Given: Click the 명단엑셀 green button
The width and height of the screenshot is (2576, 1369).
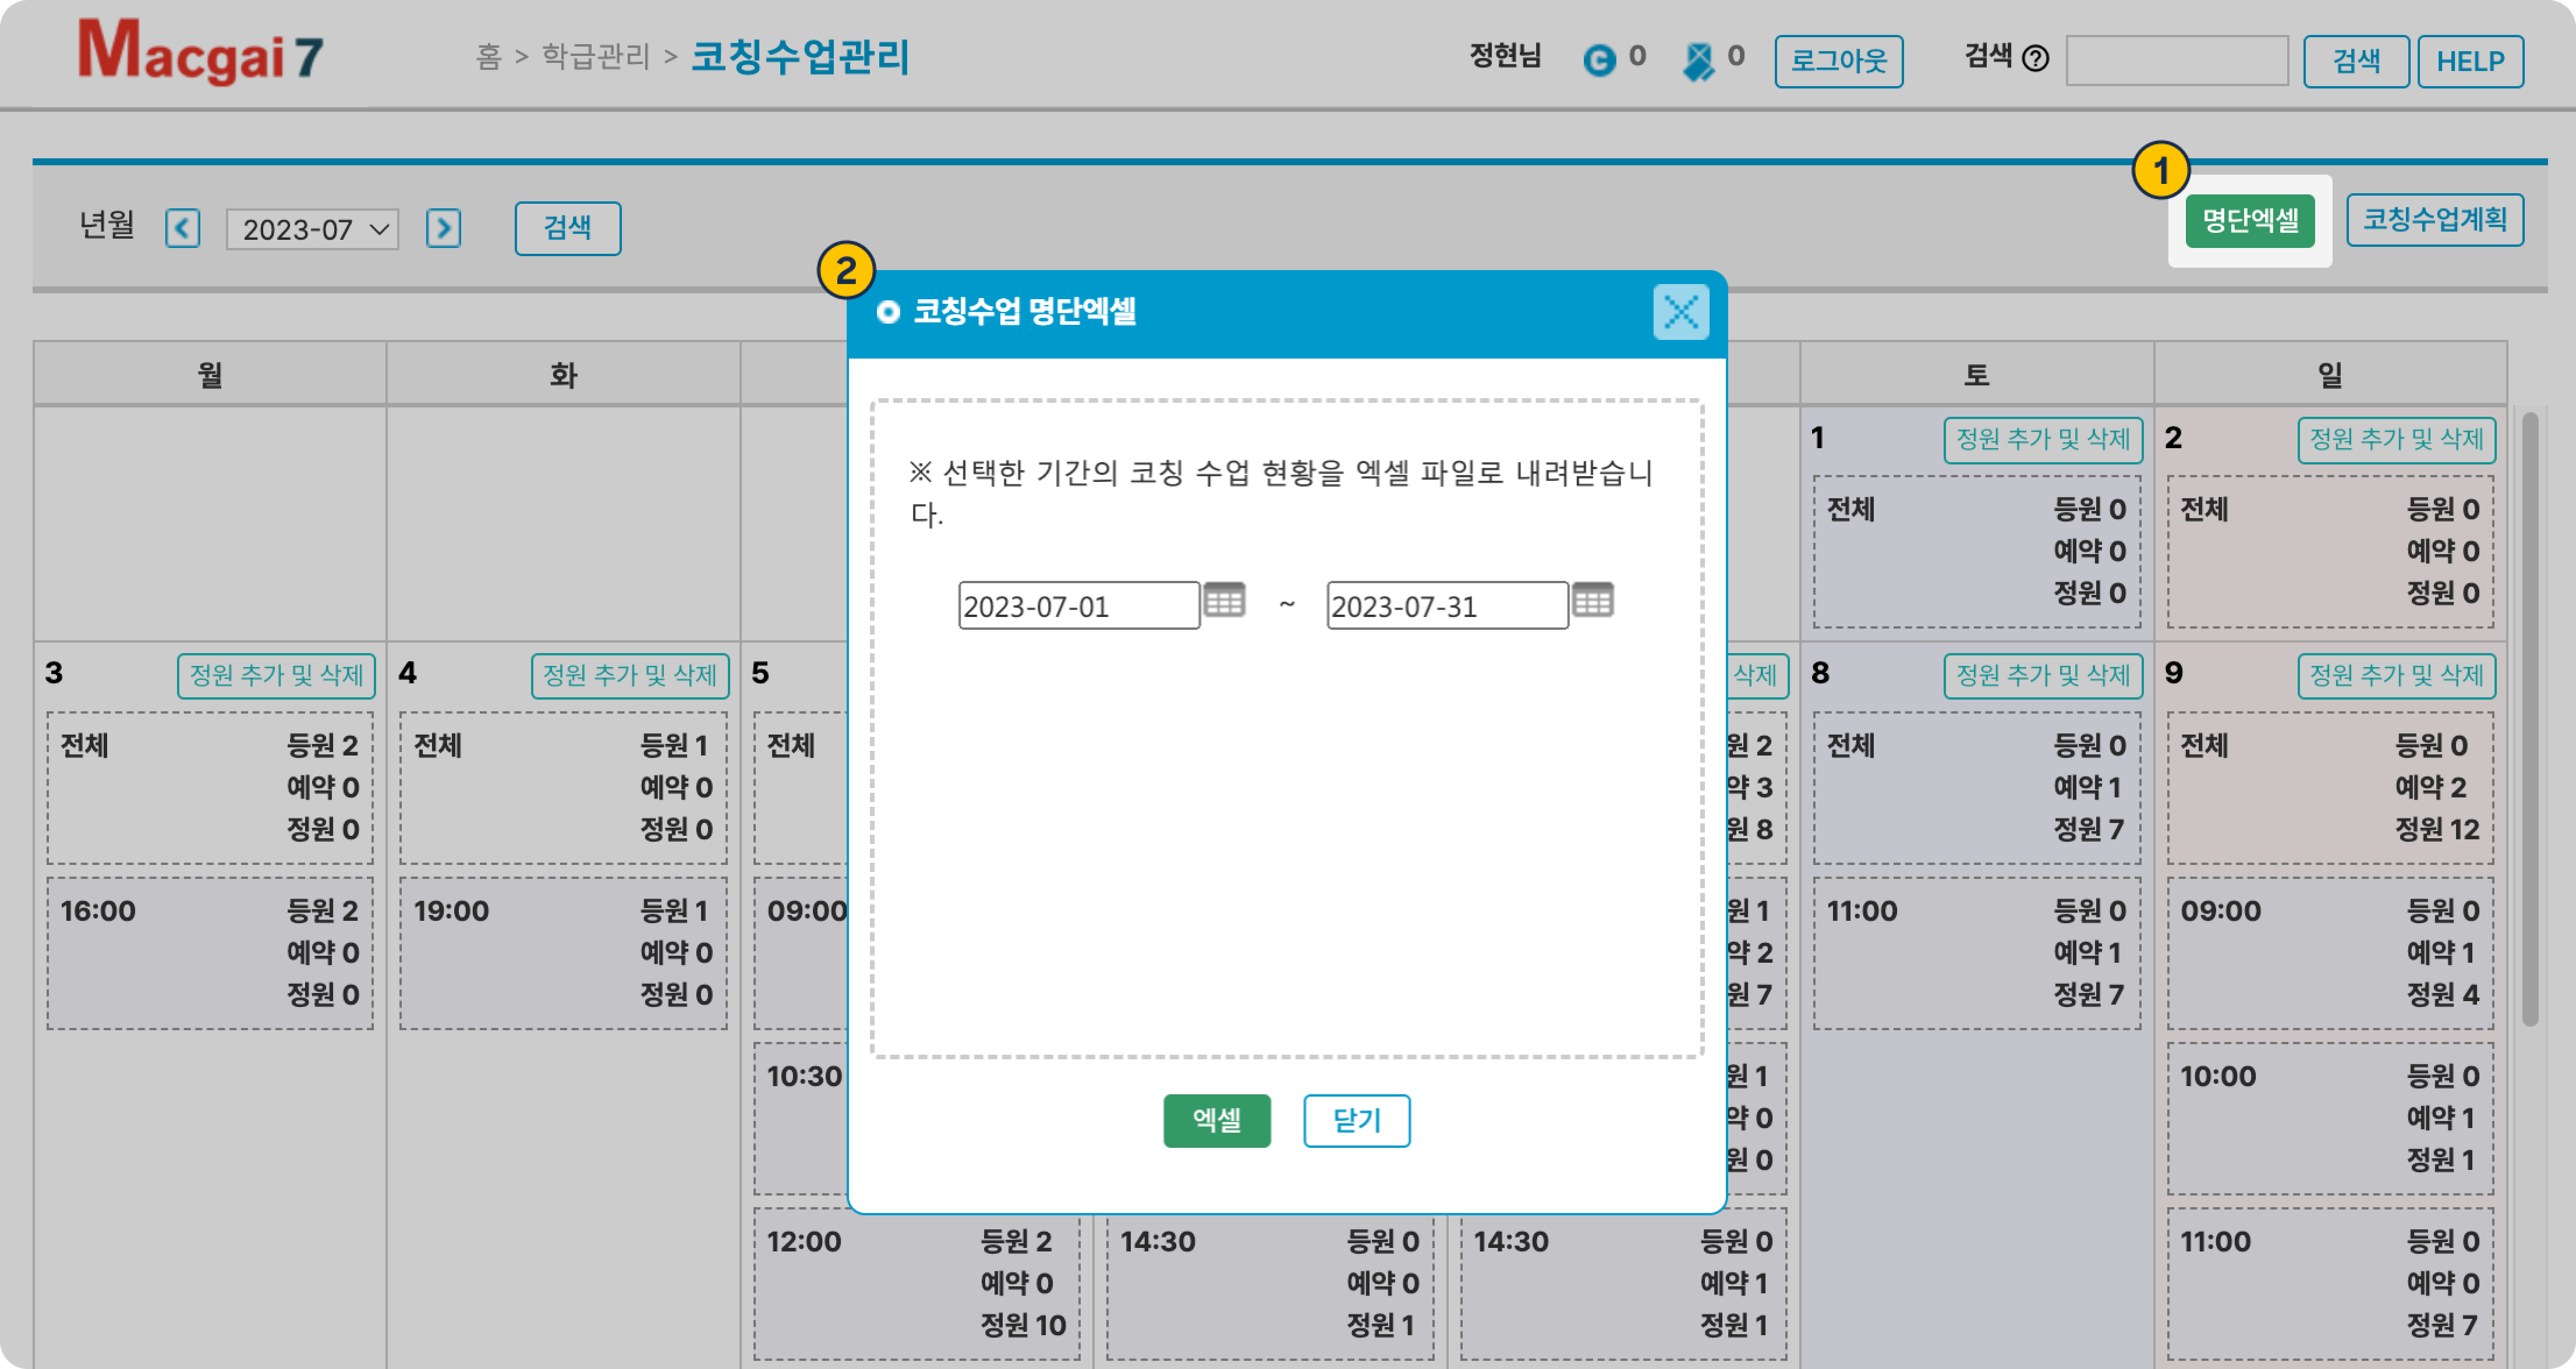Looking at the screenshot, I should coord(2249,221).
